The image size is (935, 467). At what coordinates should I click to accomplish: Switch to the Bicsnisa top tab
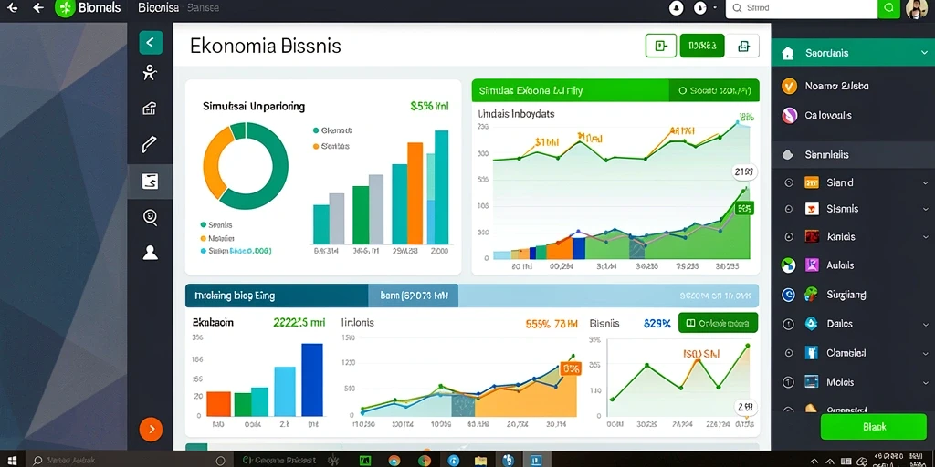[x=158, y=8]
